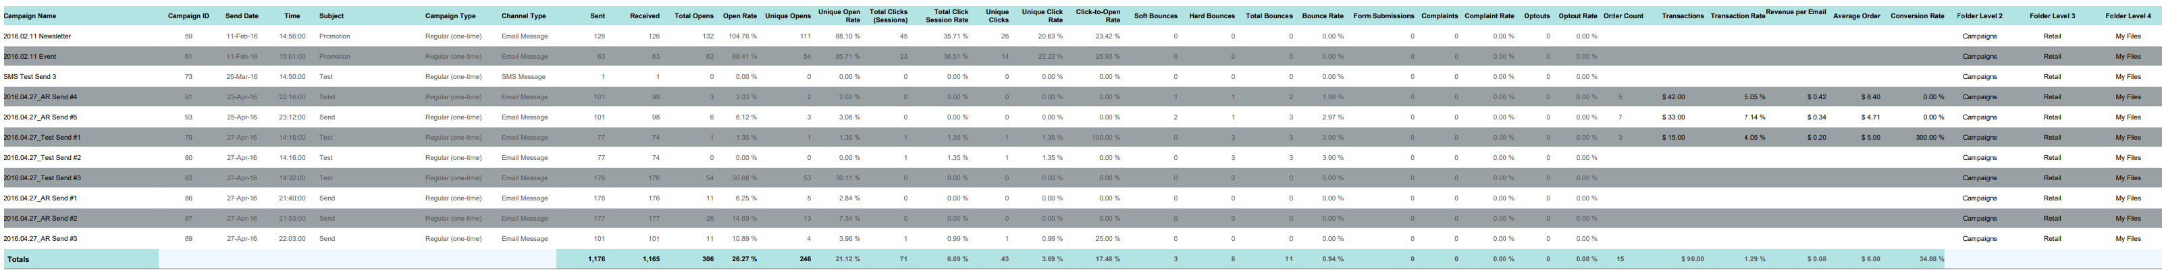Click the Subject column header
The width and height of the screenshot is (2162, 274).
click(x=331, y=16)
